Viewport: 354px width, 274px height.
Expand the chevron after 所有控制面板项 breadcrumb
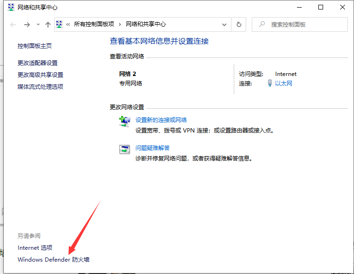point(120,24)
